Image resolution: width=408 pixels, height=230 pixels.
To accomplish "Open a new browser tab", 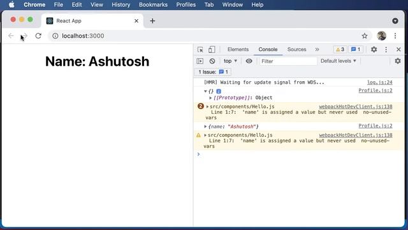I will (x=152, y=21).
